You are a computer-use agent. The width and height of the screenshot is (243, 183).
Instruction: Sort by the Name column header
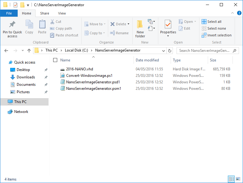(x=65, y=60)
